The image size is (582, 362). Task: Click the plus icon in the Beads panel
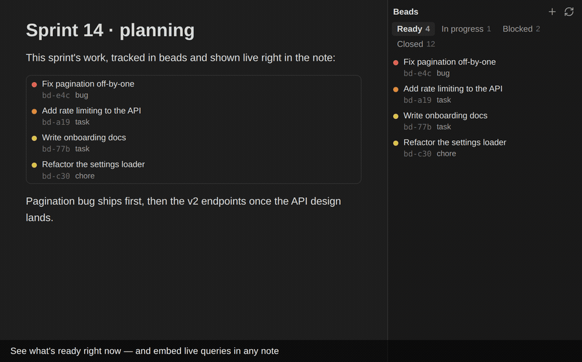(552, 12)
